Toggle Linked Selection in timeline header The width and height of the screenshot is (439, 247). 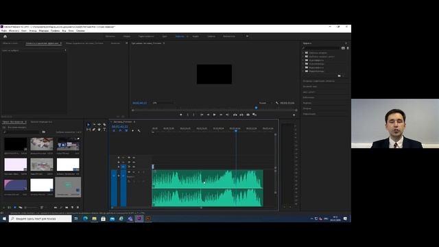coord(126,131)
